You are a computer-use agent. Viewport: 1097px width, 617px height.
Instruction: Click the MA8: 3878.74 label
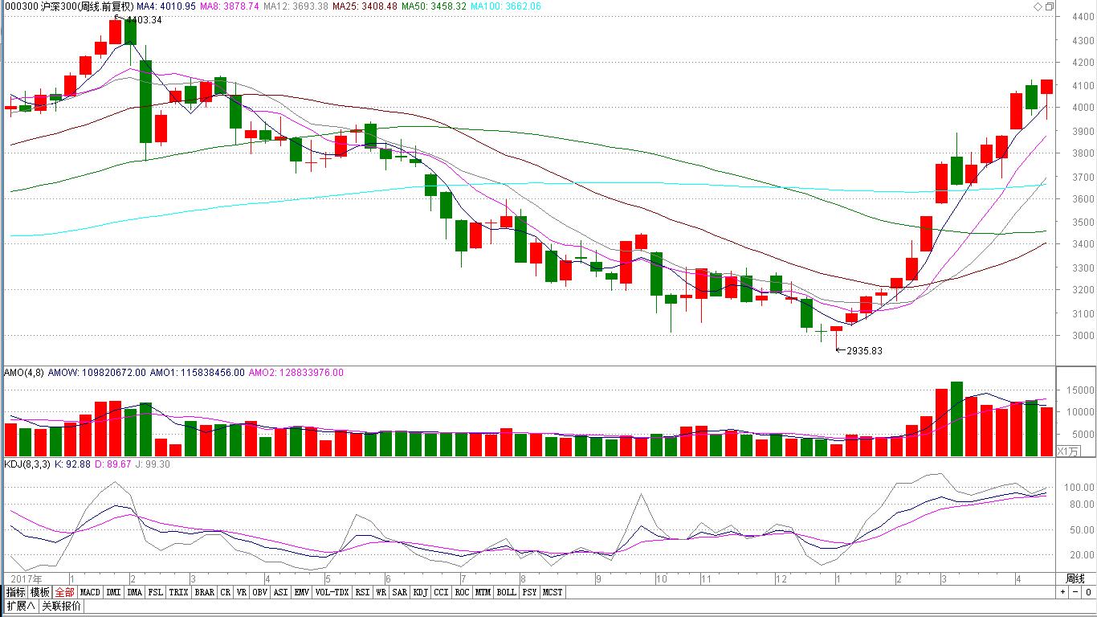pyautogui.click(x=229, y=6)
